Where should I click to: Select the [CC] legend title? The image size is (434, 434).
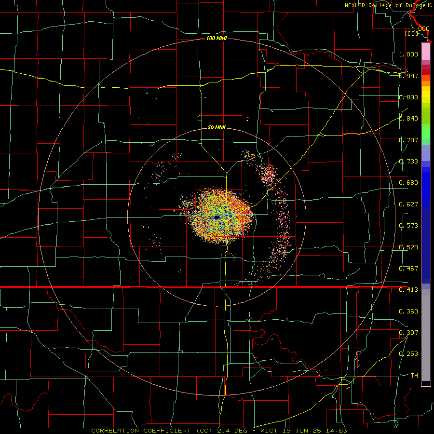point(411,33)
